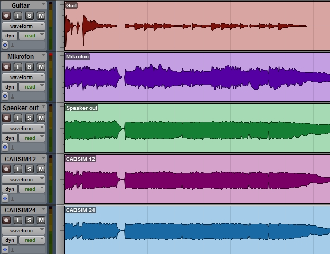Open the read automation mode menu on Mikrofon

[x=32, y=87]
